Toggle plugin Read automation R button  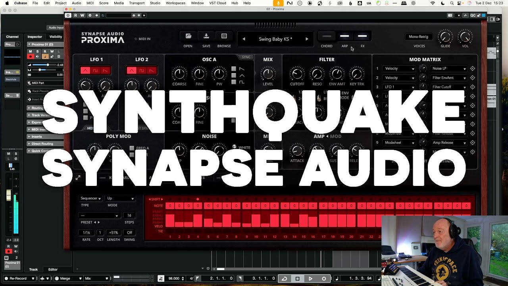click(75, 15)
